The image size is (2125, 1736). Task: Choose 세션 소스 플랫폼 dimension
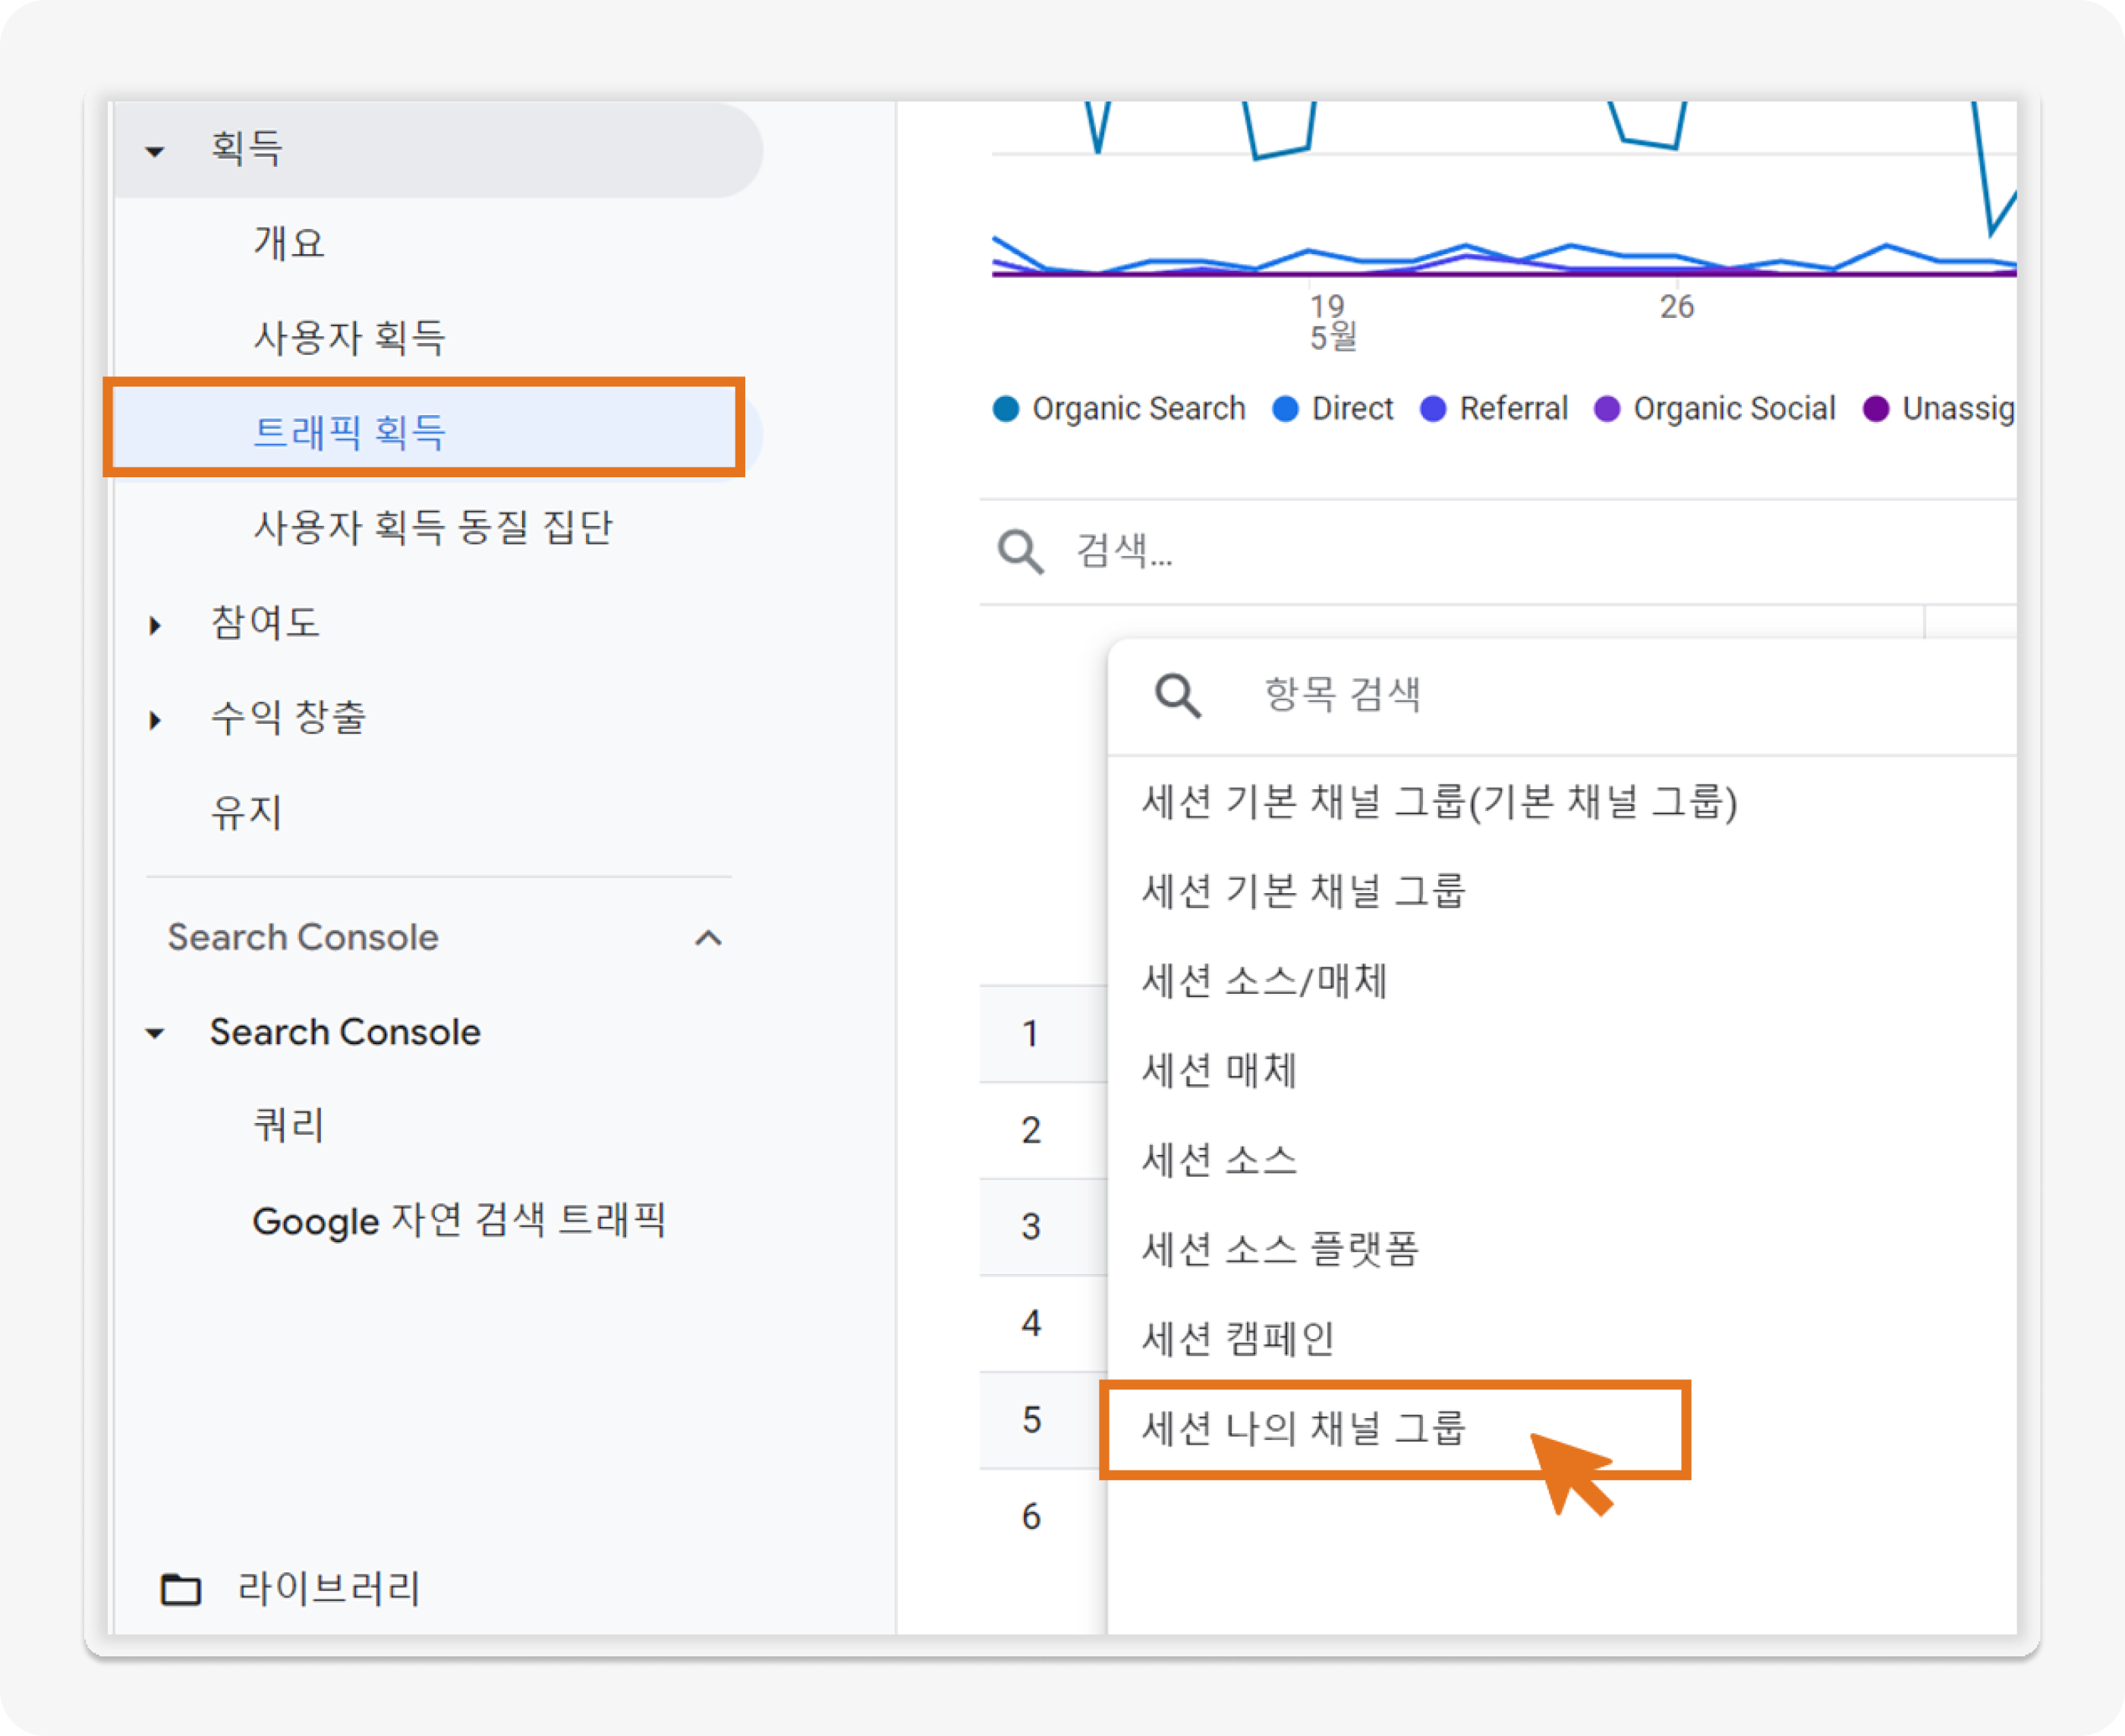1280,1249
